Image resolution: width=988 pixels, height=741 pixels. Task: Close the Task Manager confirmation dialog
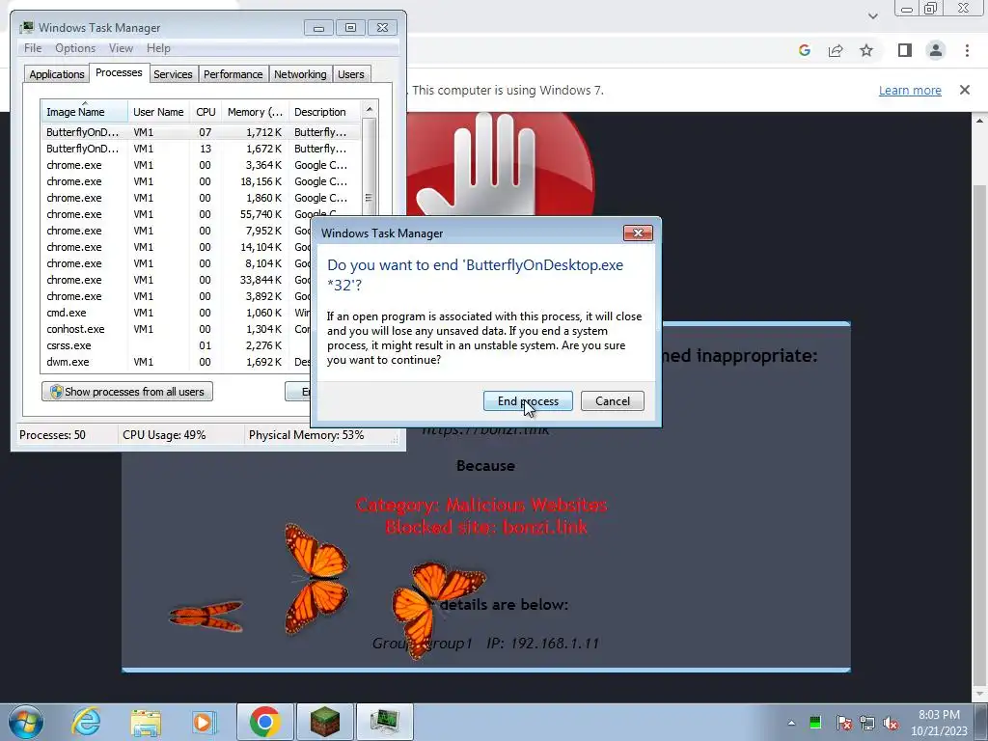click(x=638, y=233)
